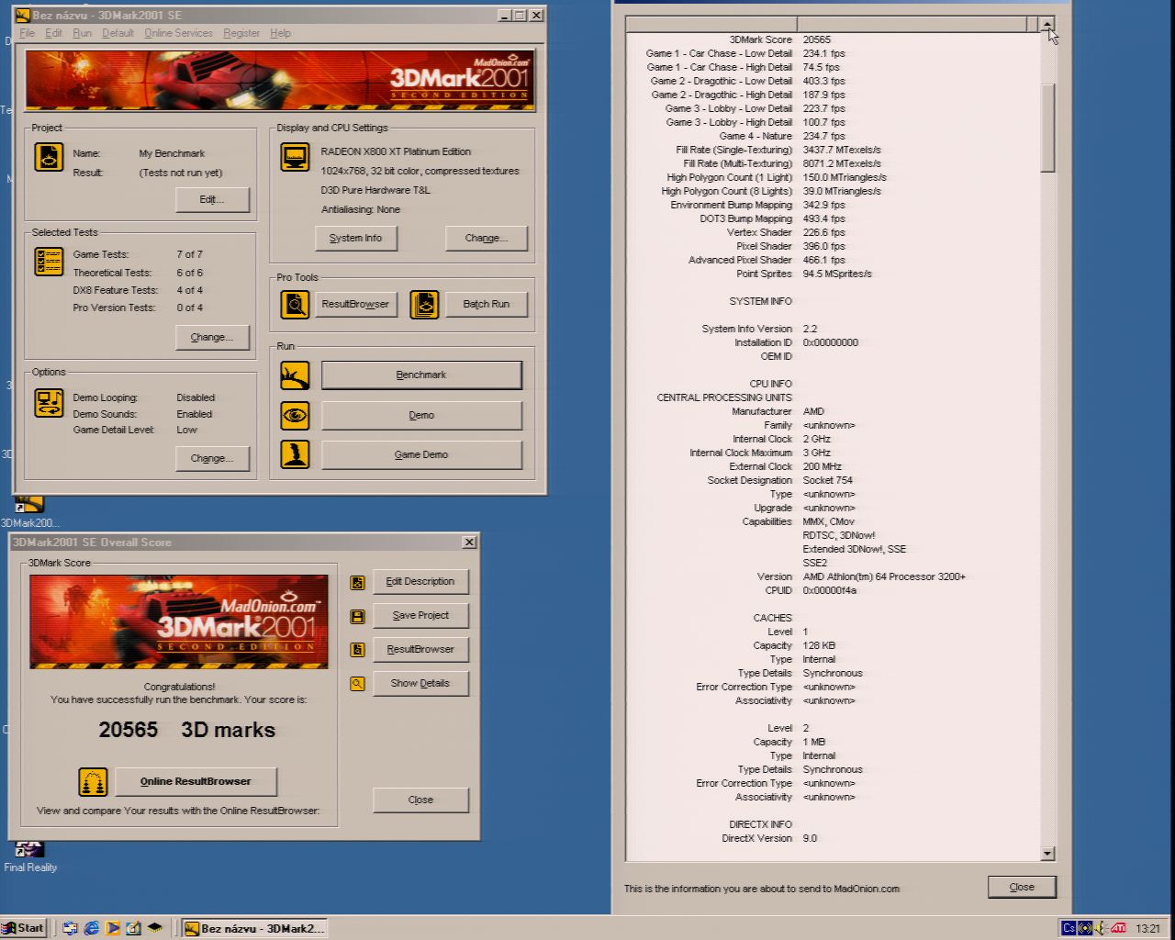Click the details list scrollbar thumb

1047,128
